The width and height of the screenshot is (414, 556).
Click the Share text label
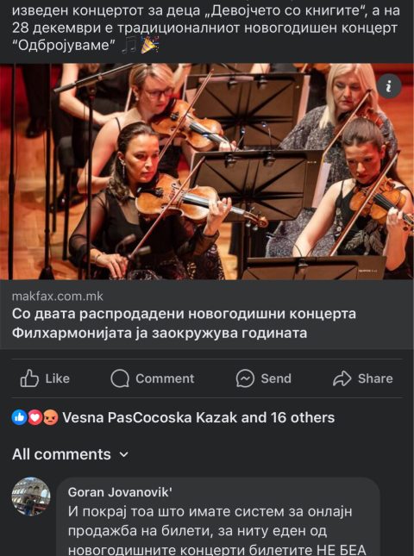[x=375, y=378]
